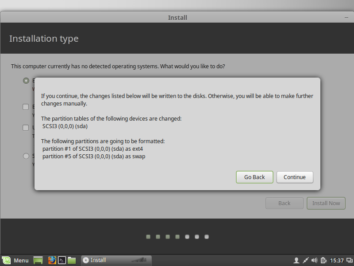Select the last radio button option
Image resolution: width=354 pixels, height=266 pixels.
pos(26,156)
